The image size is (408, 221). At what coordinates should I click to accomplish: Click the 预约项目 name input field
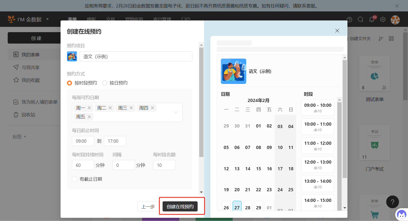click(x=136, y=56)
